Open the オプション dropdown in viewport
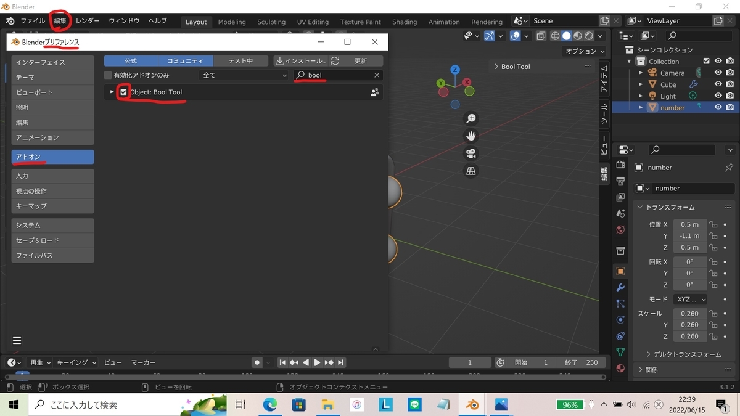Screen dimensions: 740x416 click(x=585, y=51)
